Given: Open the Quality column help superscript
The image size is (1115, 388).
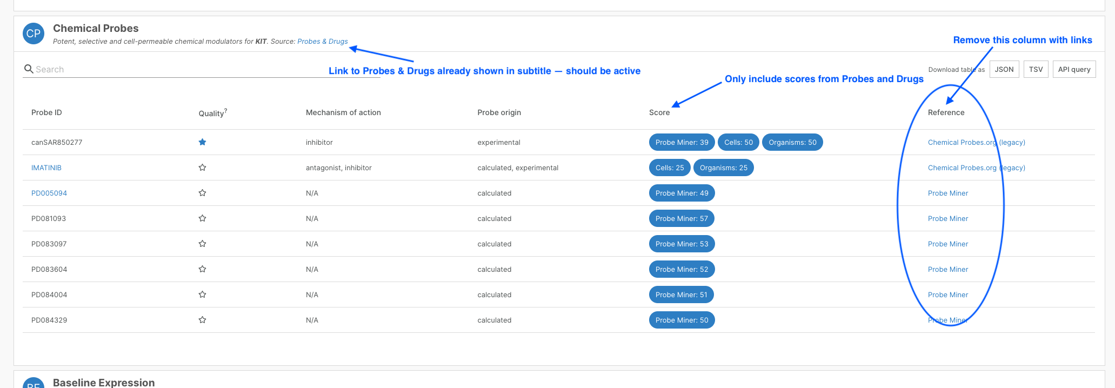Looking at the screenshot, I should [x=225, y=110].
